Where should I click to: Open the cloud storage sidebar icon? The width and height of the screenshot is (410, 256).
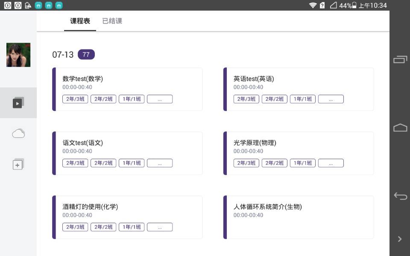pos(18,133)
